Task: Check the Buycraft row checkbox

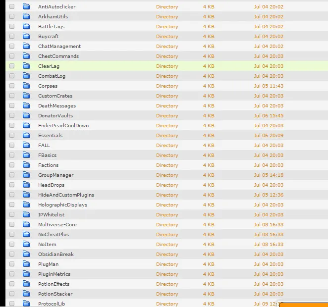Action: pyautogui.click(x=12, y=36)
